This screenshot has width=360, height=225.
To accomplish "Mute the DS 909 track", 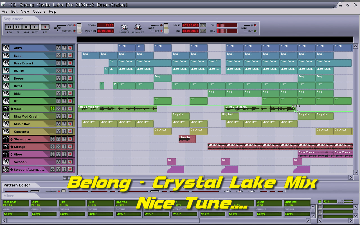I will (58, 71).
